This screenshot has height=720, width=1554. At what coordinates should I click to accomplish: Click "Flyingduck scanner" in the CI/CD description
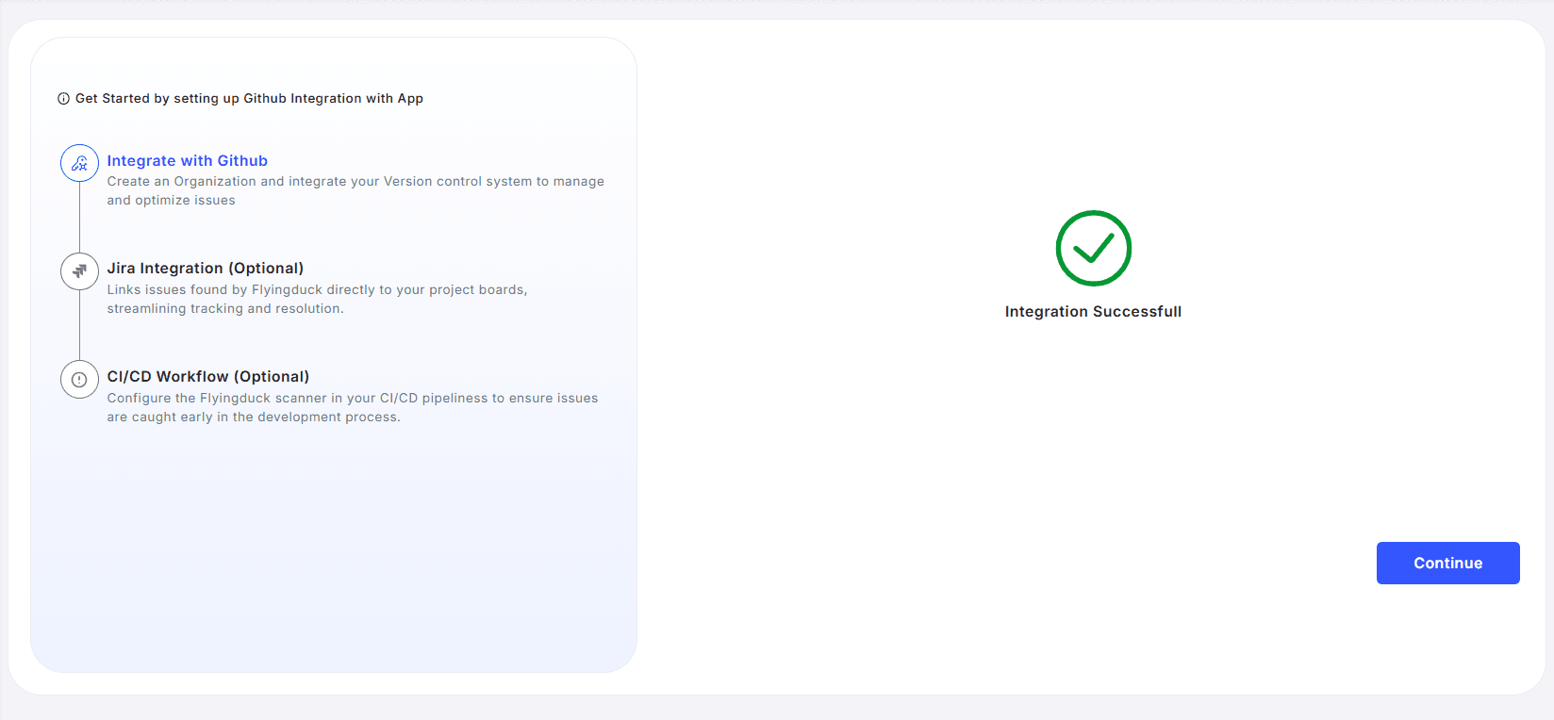pyautogui.click(x=263, y=399)
